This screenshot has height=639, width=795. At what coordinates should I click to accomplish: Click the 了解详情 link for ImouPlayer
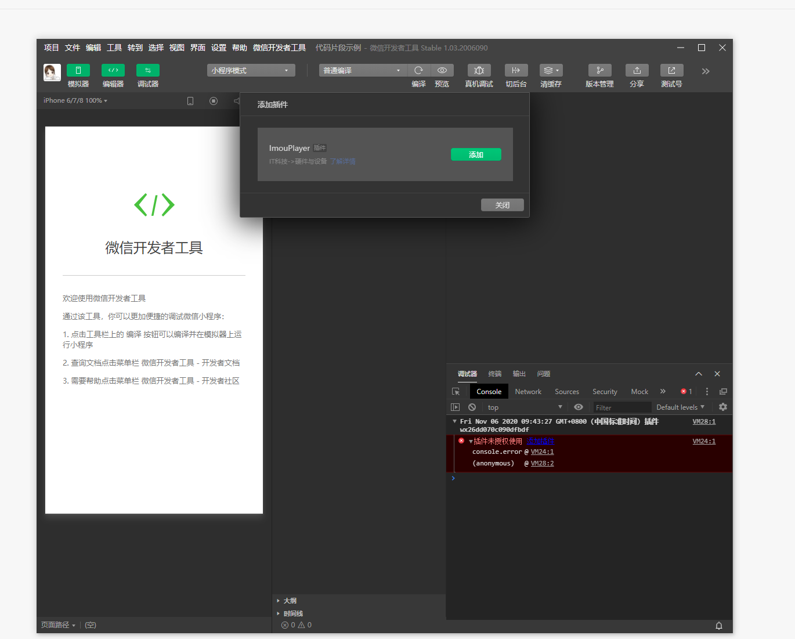tap(343, 161)
